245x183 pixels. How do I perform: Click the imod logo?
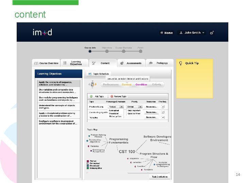point(42,32)
